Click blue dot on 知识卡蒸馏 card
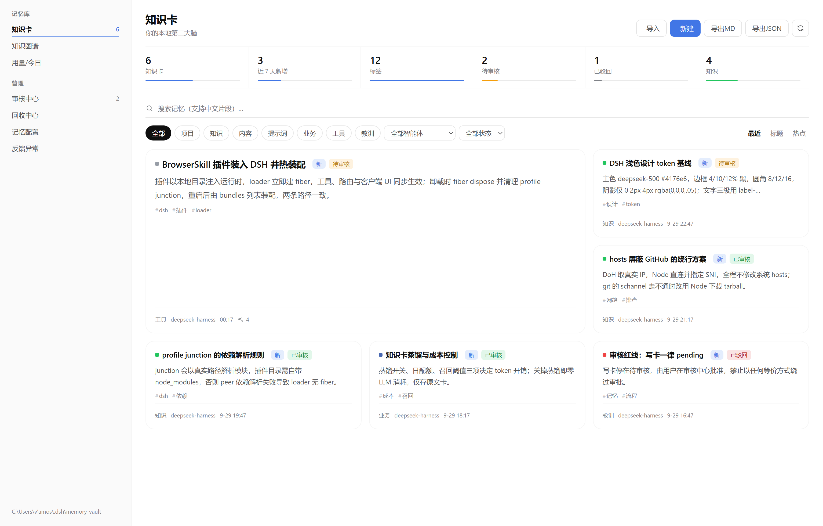The image size is (823, 526). click(x=380, y=355)
